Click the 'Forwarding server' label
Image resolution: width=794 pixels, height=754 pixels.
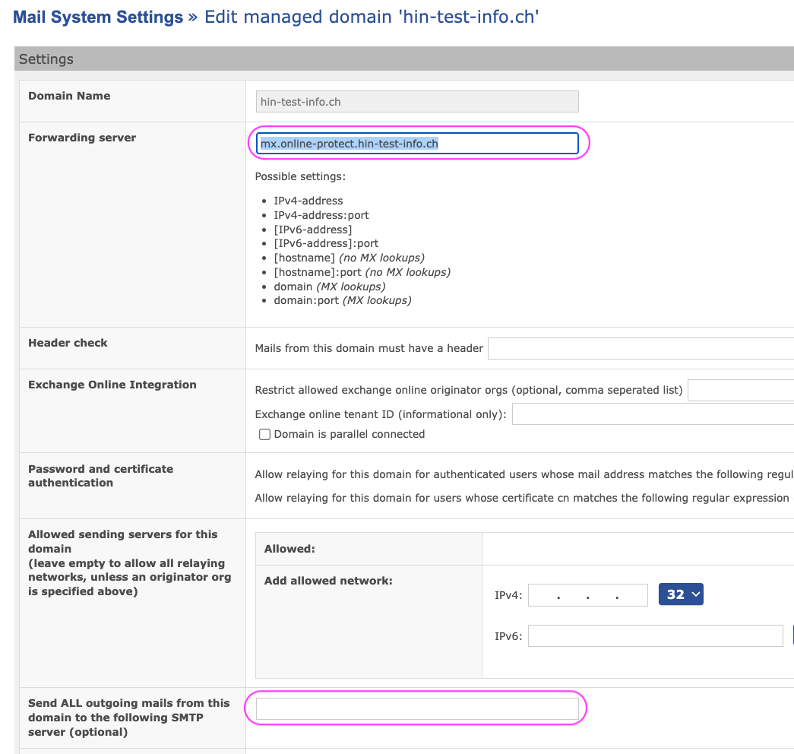(x=82, y=138)
